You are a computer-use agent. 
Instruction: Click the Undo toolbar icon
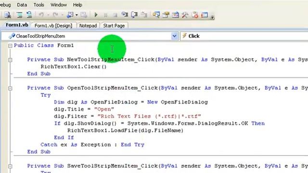[41, 15]
